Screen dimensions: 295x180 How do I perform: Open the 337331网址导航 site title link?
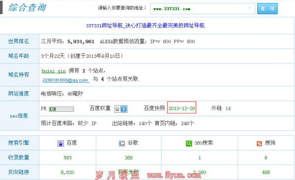tap(145, 26)
